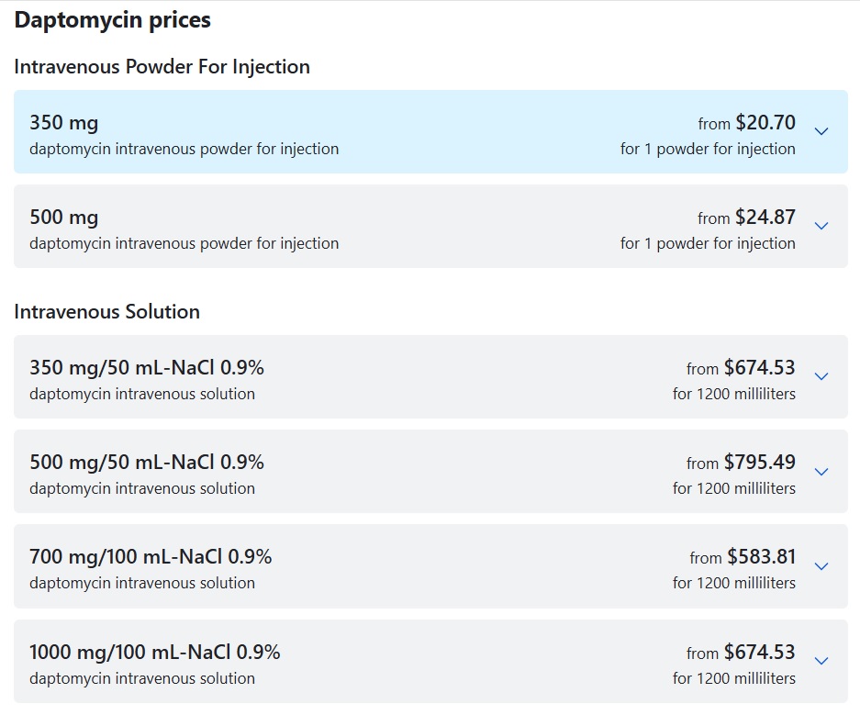Open chevron for 350 mg/50 mL-NaCl solution
Image resolution: width=860 pixels, height=715 pixels.
click(821, 376)
